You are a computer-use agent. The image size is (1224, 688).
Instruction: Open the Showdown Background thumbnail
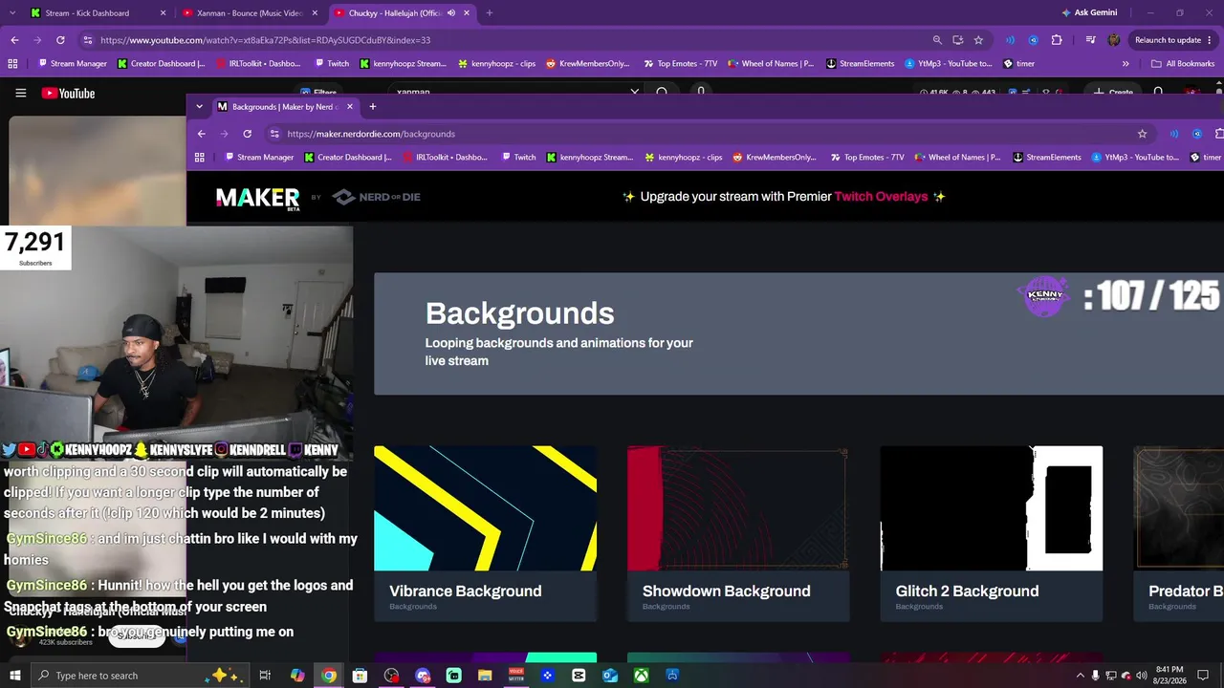pos(738,508)
